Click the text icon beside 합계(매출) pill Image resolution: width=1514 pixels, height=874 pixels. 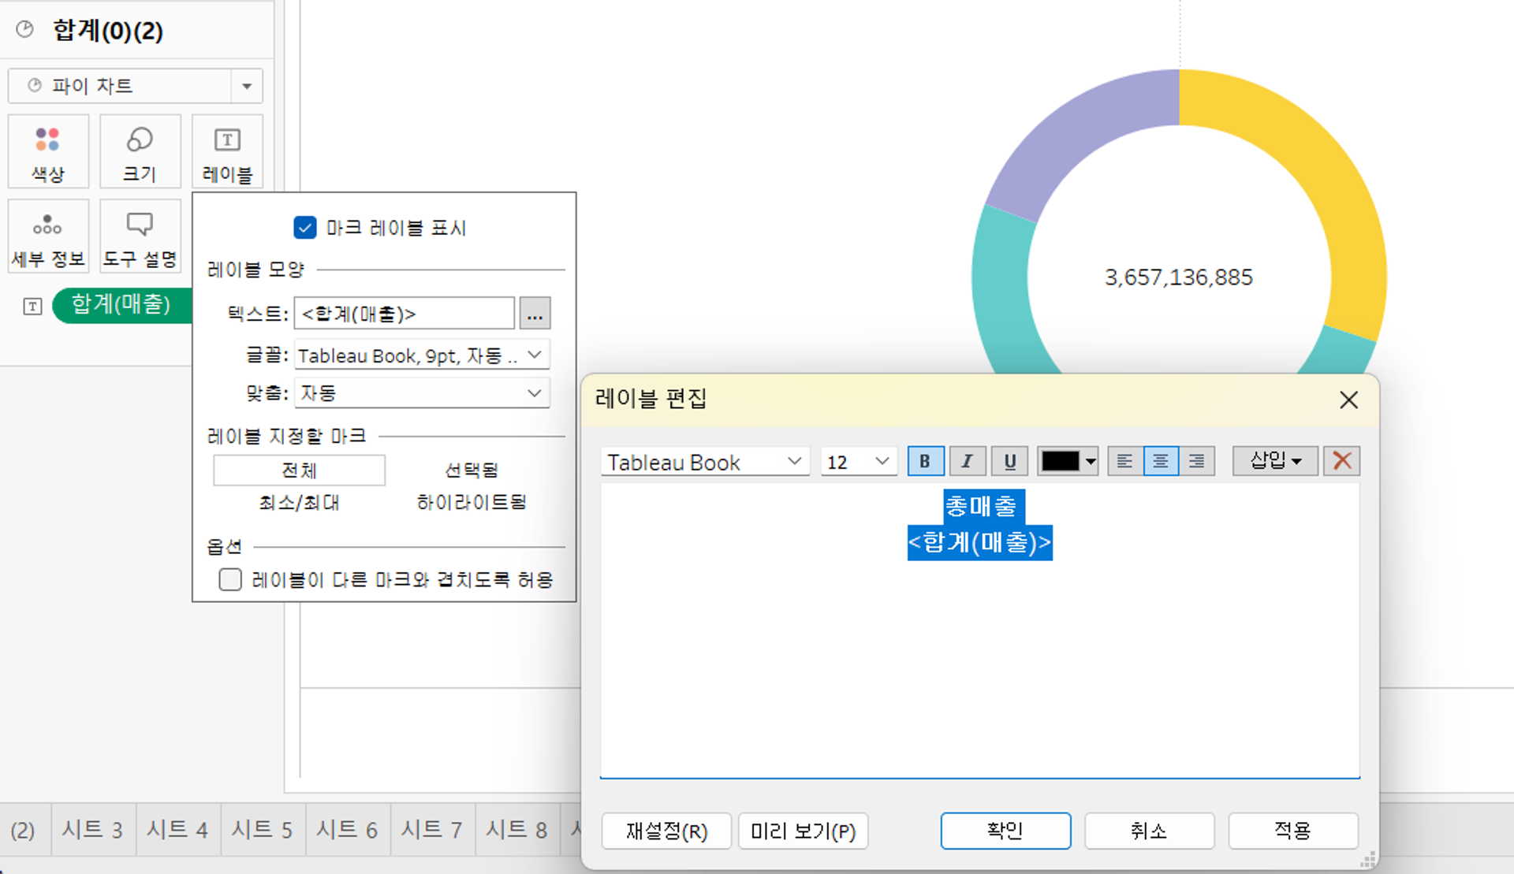(32, 307)
